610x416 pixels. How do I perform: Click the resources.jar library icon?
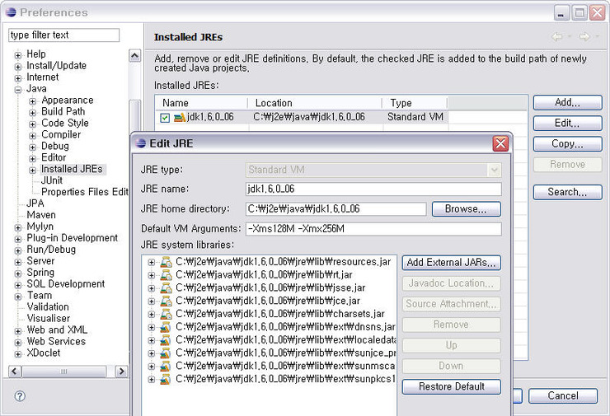click(166, 262)
